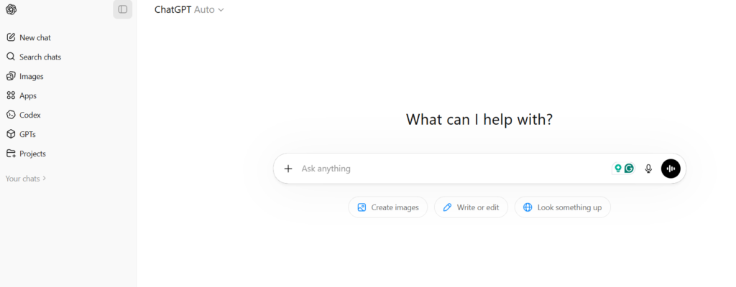Expand the Your chats section
The width and height of the screenshot is (736, 287).
26,179
